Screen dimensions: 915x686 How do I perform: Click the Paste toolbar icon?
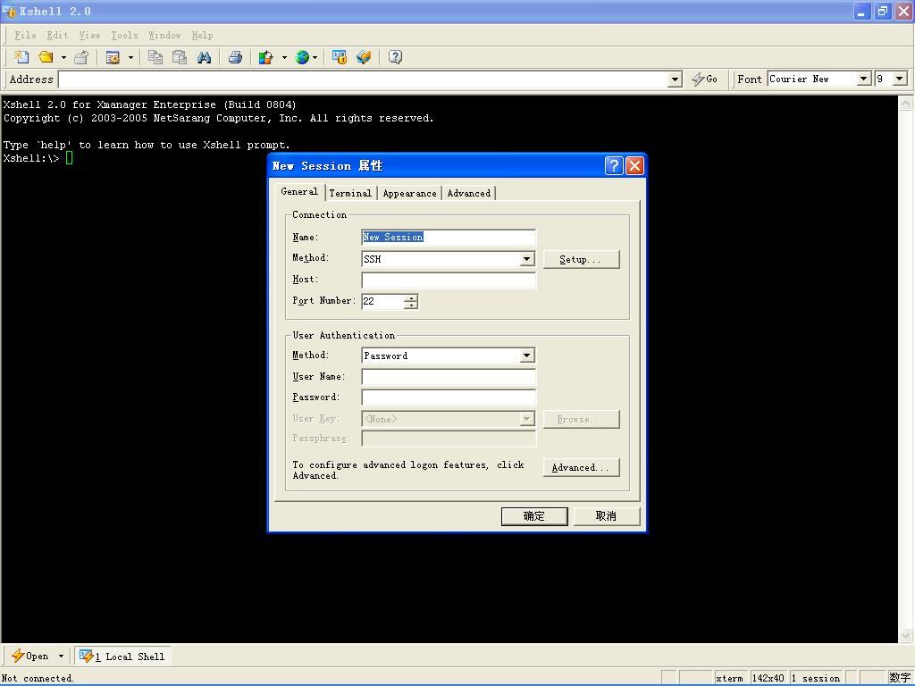[180, 56]
